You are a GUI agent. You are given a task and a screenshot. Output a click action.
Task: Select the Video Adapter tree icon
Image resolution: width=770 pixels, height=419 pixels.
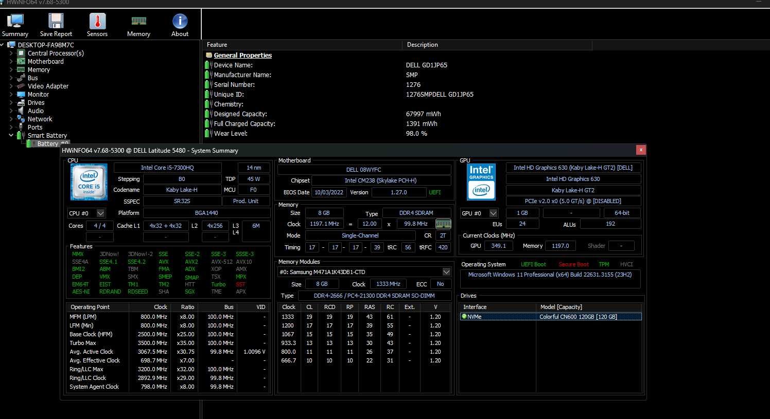(x=21, y=86)
